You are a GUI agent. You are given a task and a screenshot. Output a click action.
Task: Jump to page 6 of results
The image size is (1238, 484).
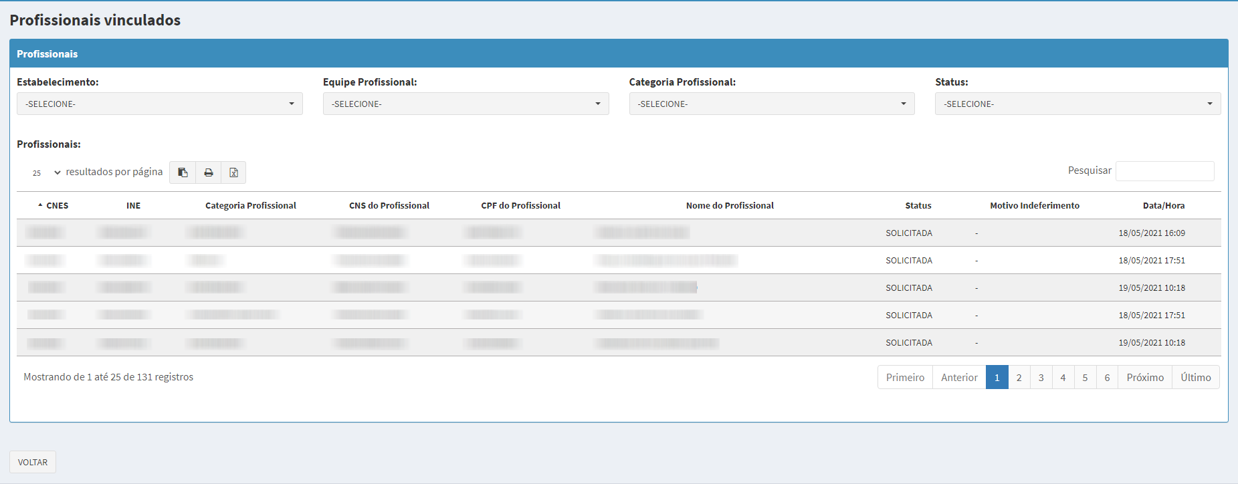coord(1107,377)
